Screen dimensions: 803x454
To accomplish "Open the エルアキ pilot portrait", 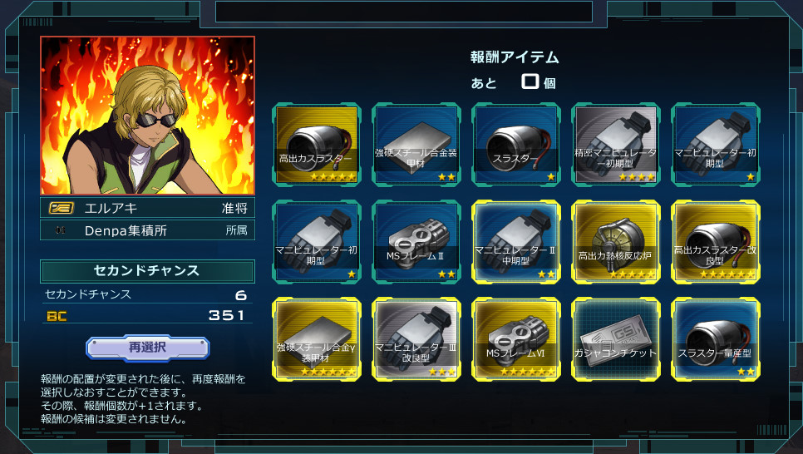I will click(147, 116).
